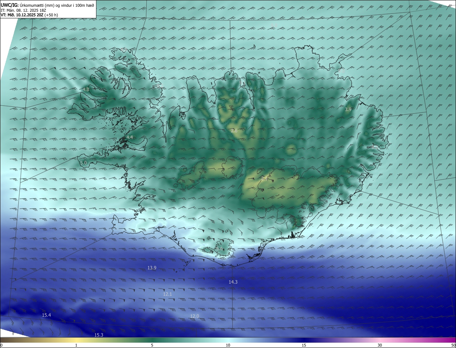
Task: Click the 15.3 value label near the bottom edge
Action: click(x=99, y=335)
